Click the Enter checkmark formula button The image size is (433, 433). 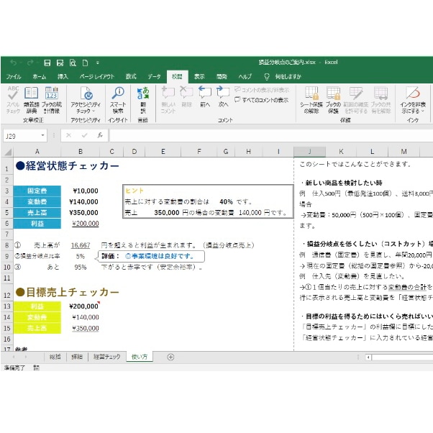coord(84,135)
